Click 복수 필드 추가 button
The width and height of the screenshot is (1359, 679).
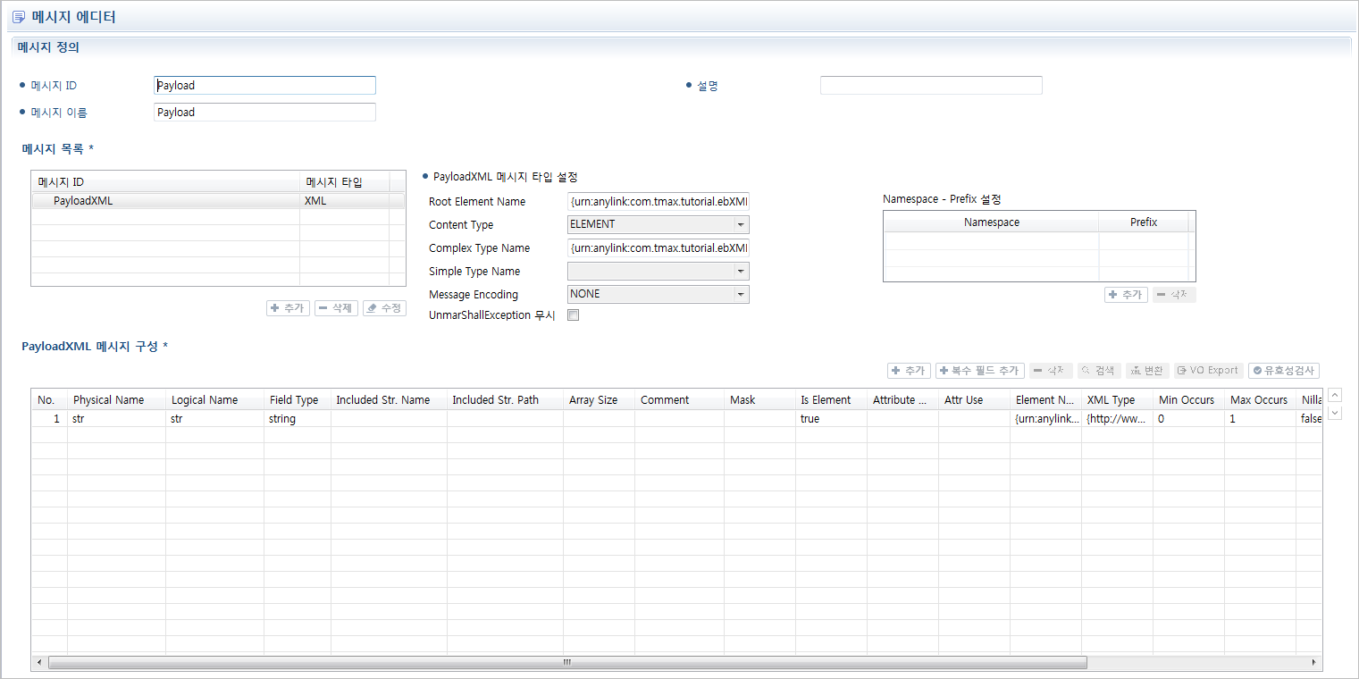tap(979, 371)
